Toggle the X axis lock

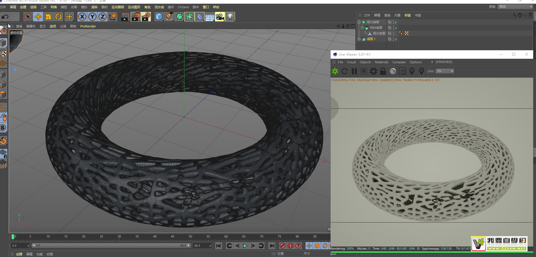pos(82,17)
